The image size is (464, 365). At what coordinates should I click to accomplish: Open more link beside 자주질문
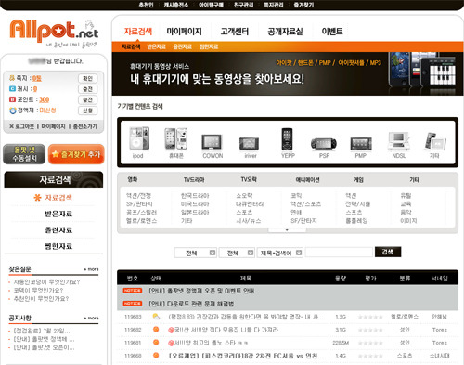[x=92, y=269]
